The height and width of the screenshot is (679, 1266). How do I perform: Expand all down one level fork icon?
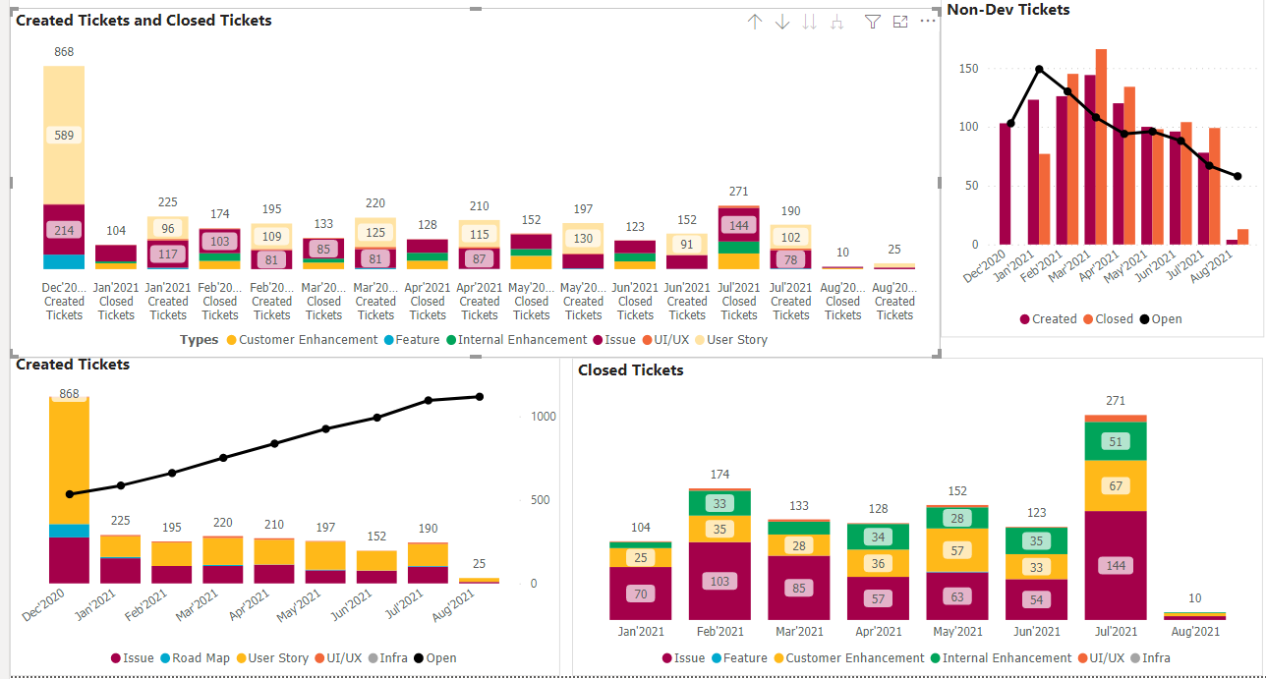pos(837,22)
